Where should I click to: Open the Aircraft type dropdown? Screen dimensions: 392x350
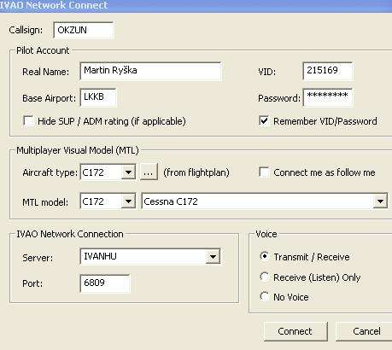128,172
